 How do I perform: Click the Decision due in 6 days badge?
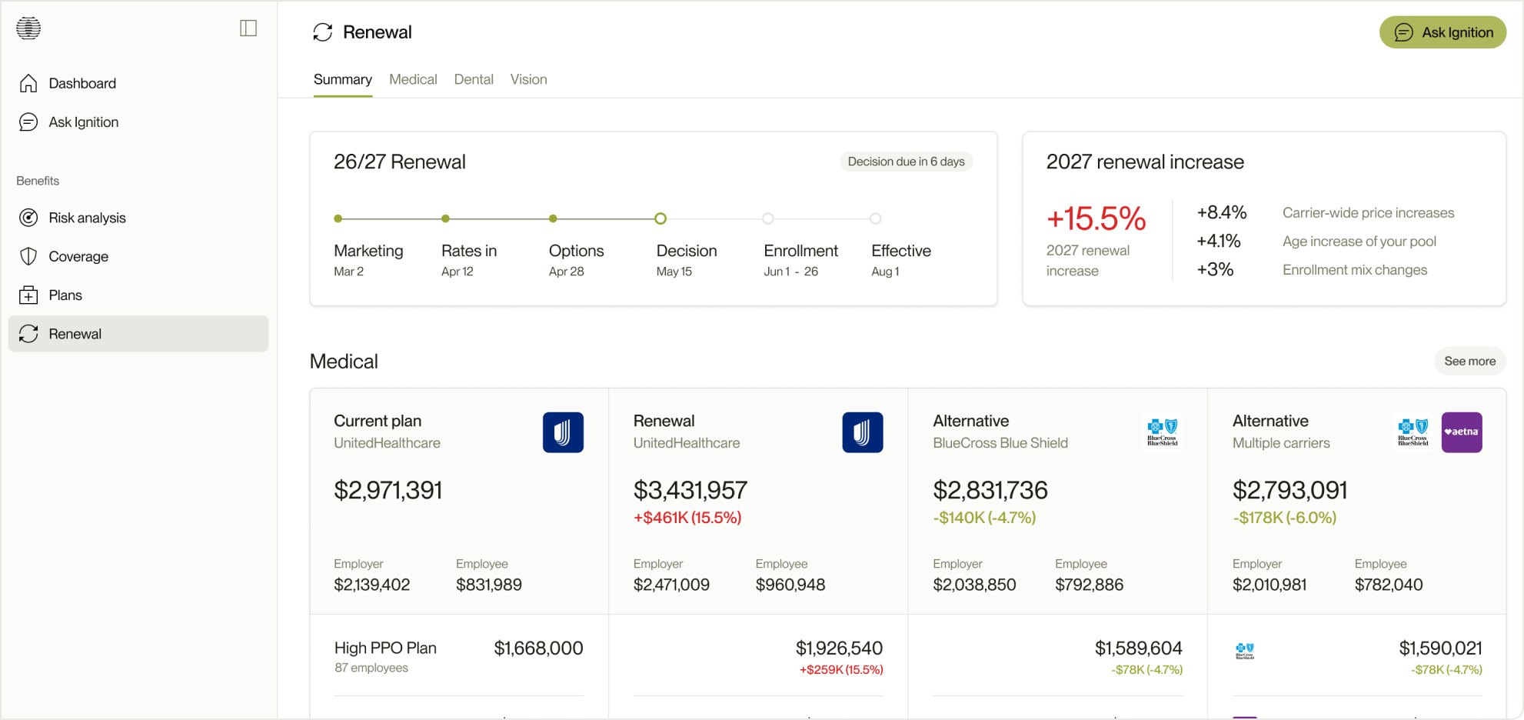pyautogui.click(x=907, y=162)
